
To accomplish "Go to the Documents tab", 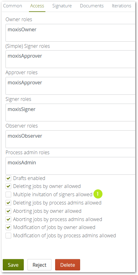I will pyautogui.click(x=92, y=6).
